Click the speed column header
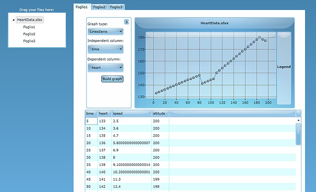316x192 pixels. tap(131, 114)
